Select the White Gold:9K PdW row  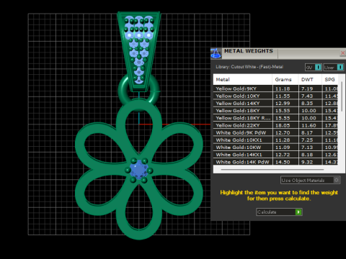coord(275,132)
